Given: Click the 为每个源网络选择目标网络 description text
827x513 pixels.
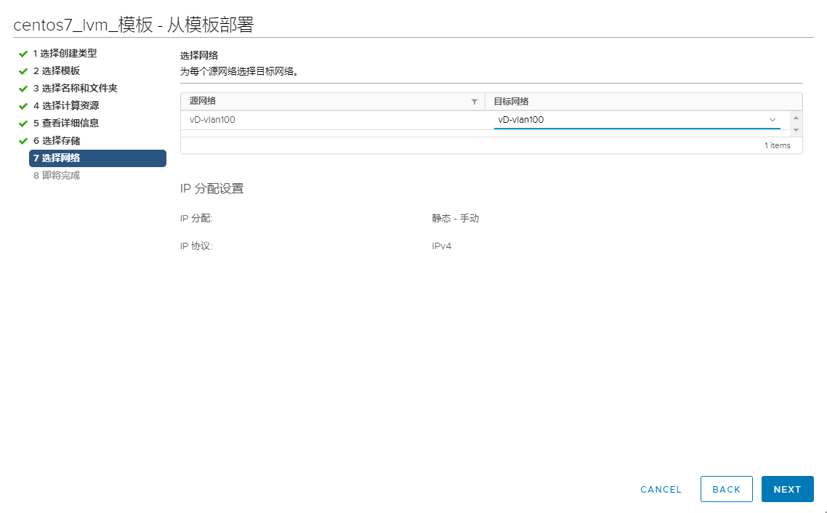Looking at the screenshot, I should pos(239,72).
